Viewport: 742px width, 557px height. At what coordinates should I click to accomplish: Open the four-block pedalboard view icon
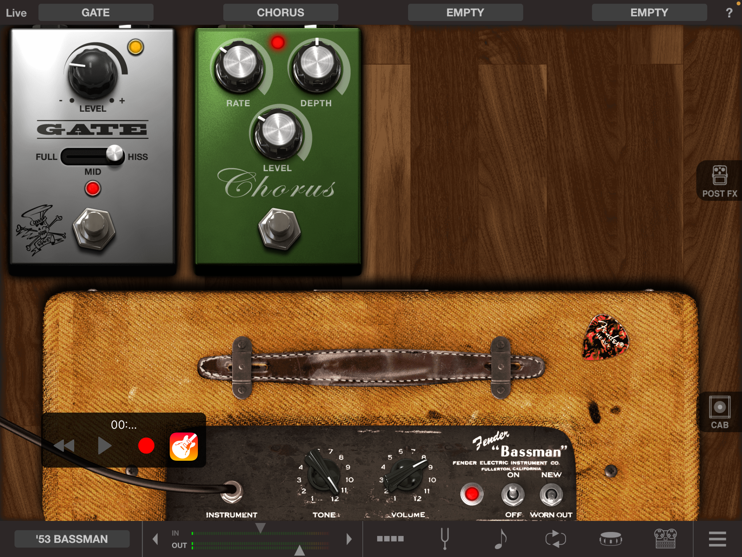click(x=390, y=538)
